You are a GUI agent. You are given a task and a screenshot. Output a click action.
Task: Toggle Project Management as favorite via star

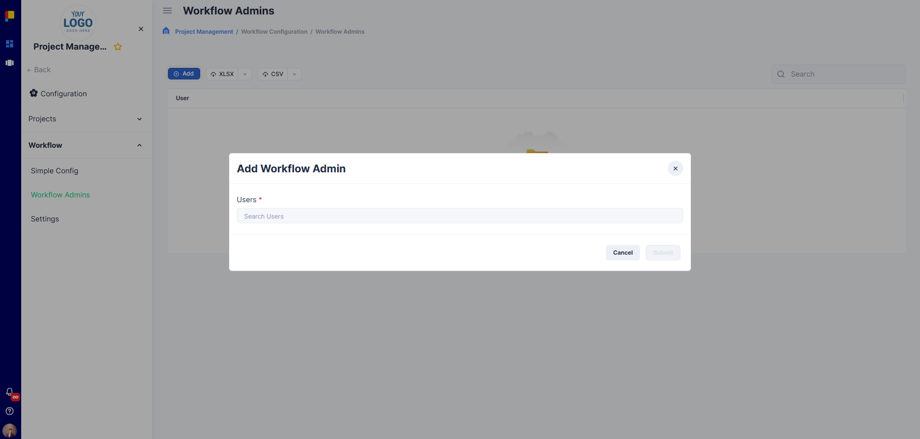[117, 46]
